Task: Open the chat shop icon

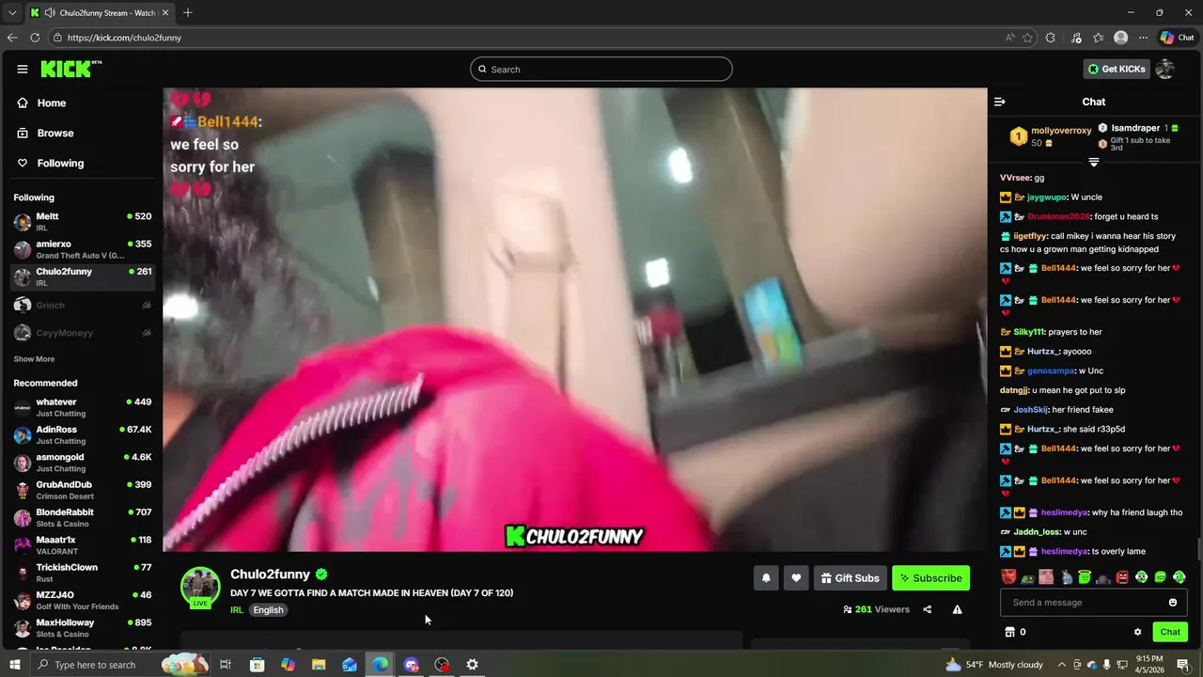Action: click(1010, 632)
